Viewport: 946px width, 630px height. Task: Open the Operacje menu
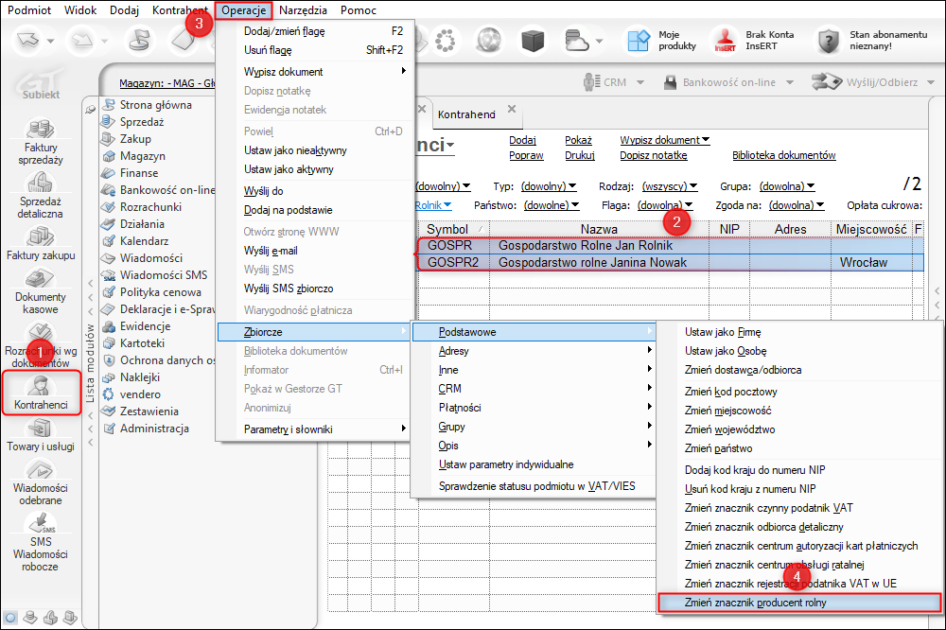(x=244, y=10)
